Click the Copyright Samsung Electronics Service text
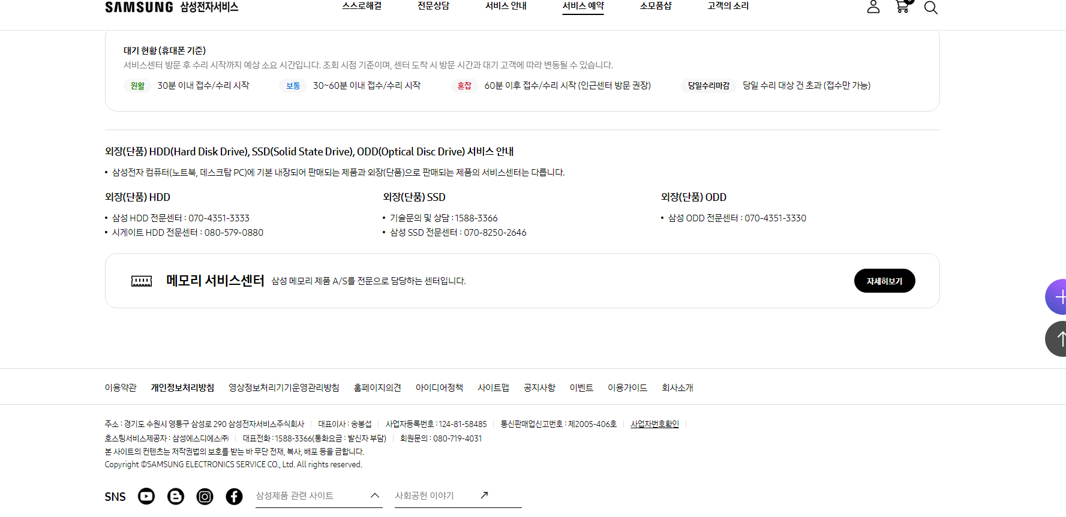 coord(233,464)
